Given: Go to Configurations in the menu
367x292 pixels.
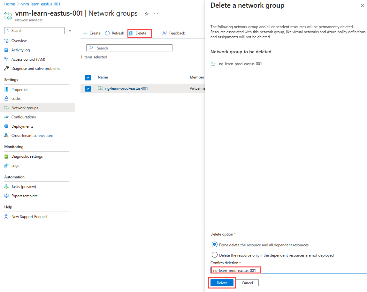Looking at the screenshot, I should (x=23, y=117).
